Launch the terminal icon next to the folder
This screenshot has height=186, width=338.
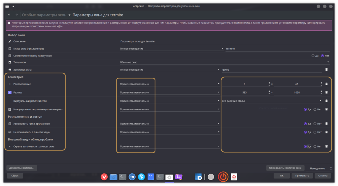click(123, 177)
